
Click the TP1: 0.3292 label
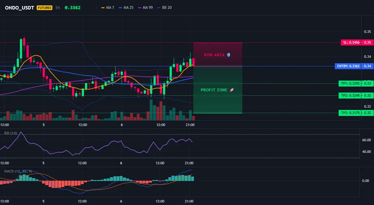350,83
